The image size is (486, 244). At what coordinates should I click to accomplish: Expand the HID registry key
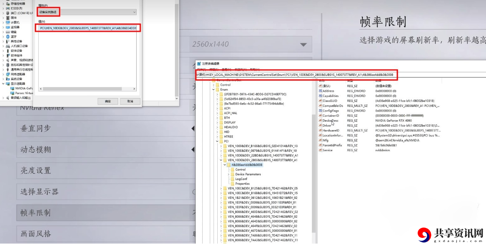click(217, 132)
